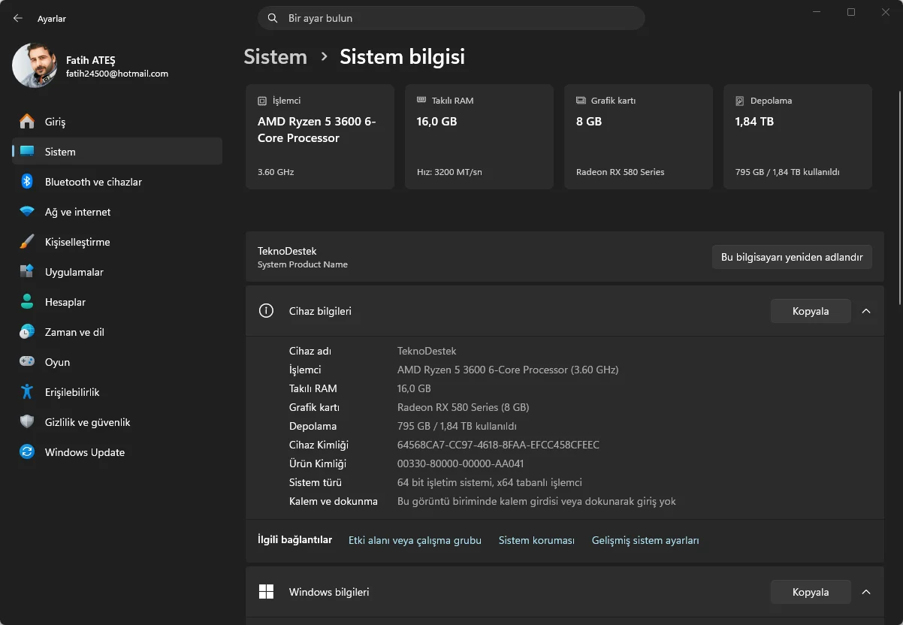The width and height of the screenshot is (903, 625).
Task: Open the Bluetooth icon in sidebar
Action: [x=27, y=182]
